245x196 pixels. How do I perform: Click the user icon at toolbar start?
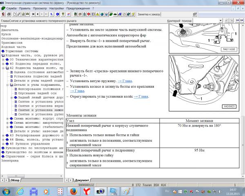tap(3, 14)
